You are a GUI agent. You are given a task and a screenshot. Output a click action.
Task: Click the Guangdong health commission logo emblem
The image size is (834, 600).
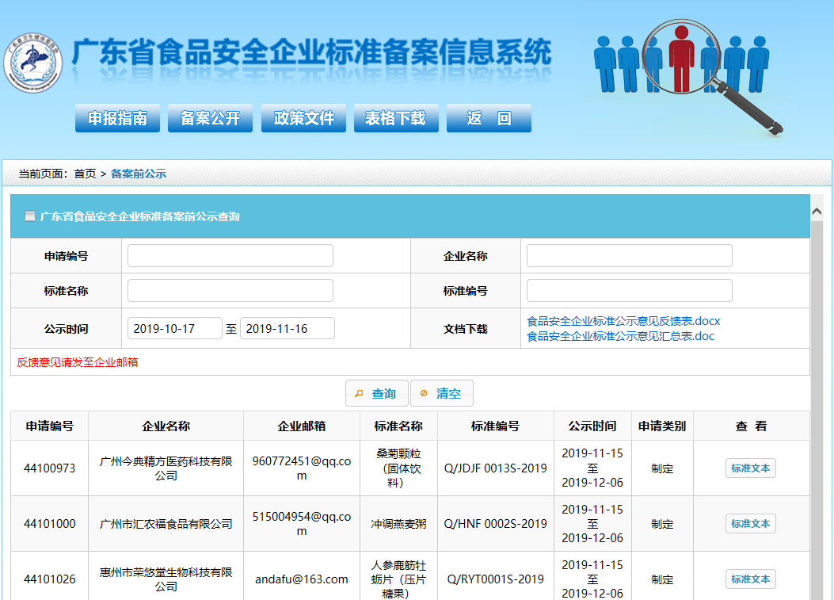33,63
